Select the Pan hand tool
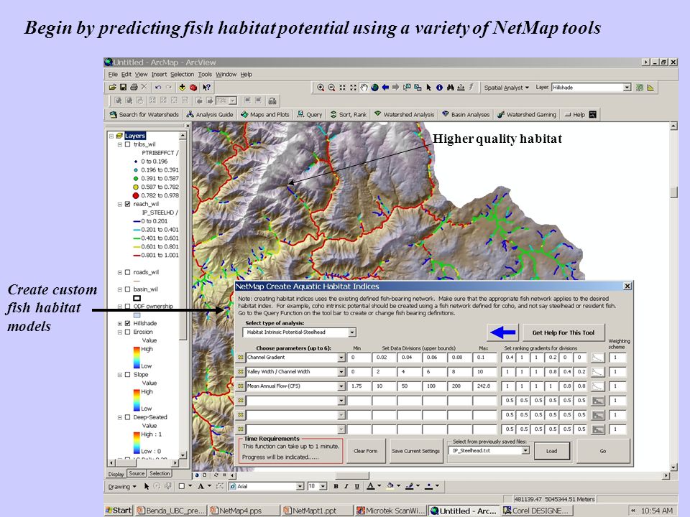The width and height of the screenshot is (690, 517). point(364,88)
